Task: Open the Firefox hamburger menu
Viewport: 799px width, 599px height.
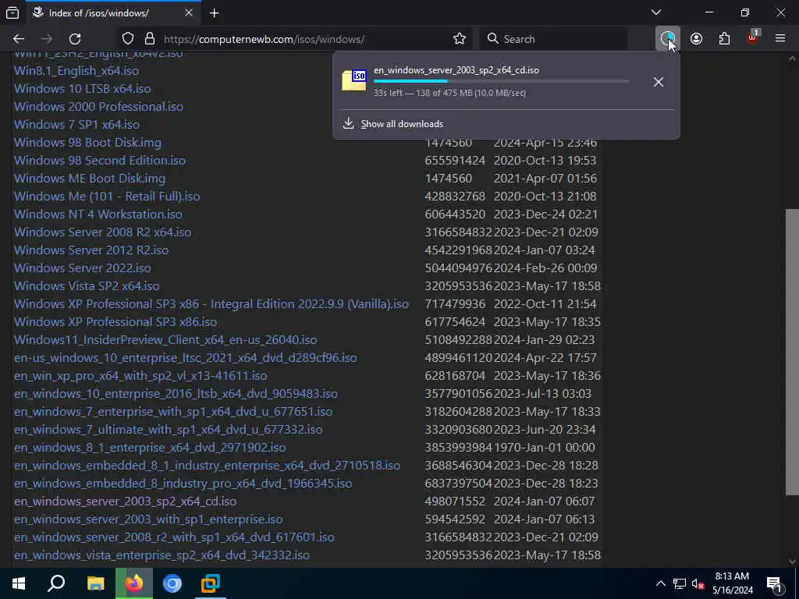Action: click(780, 39)
